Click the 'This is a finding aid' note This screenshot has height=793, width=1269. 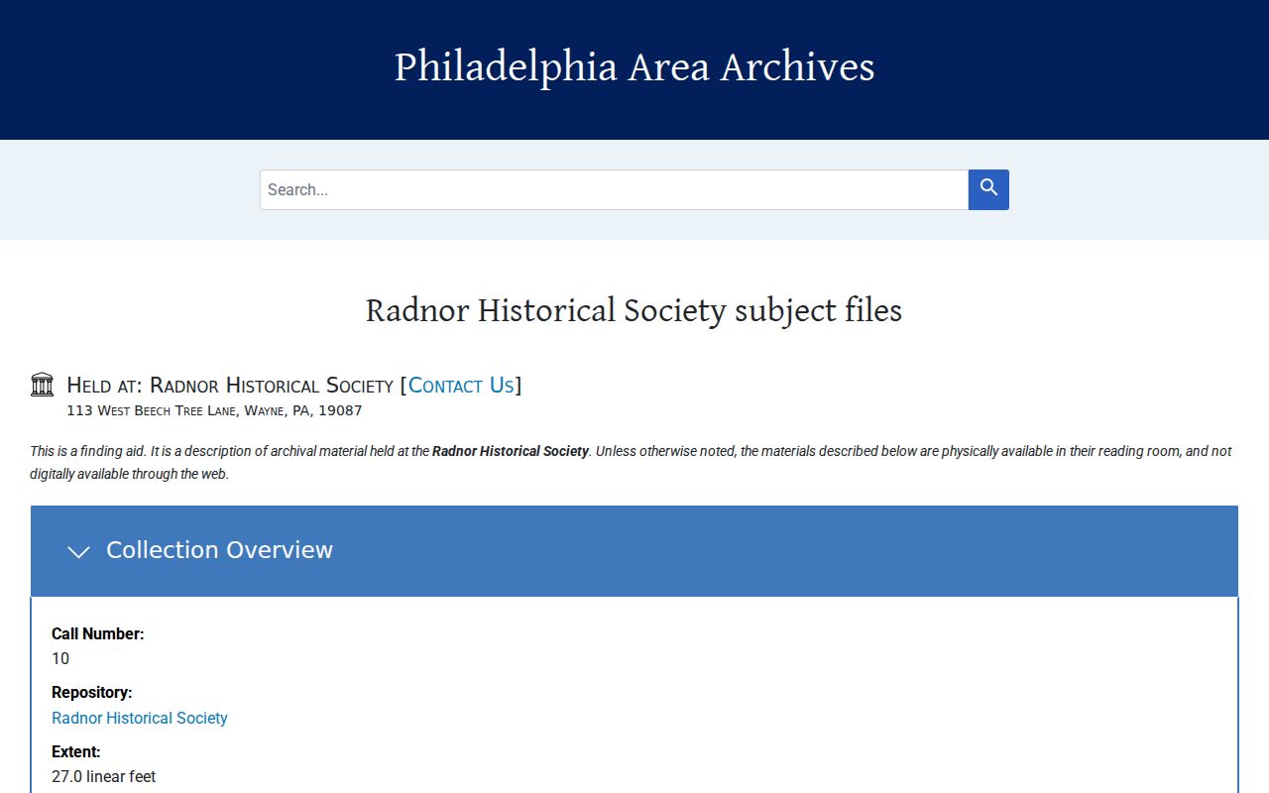631,462
